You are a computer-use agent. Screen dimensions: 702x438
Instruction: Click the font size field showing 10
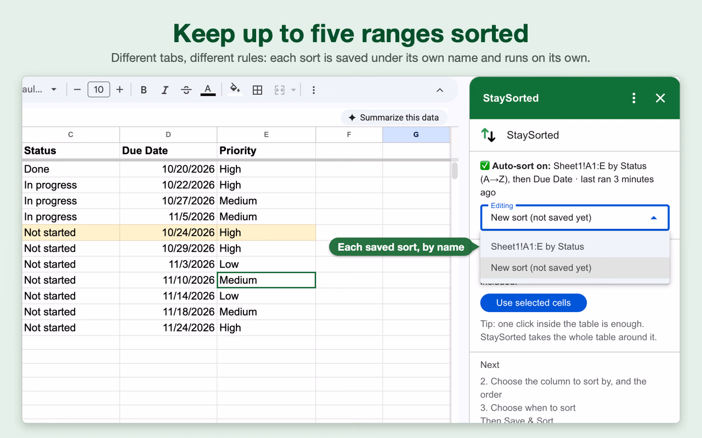coord(99,90)
